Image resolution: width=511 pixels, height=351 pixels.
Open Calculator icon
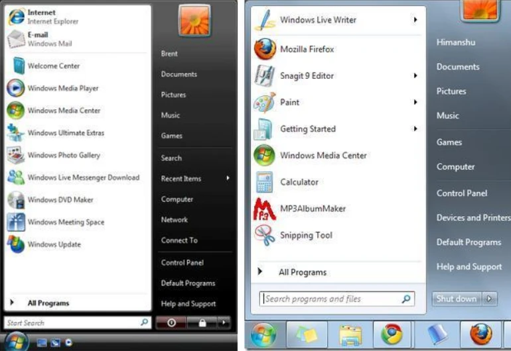(264, 182)
